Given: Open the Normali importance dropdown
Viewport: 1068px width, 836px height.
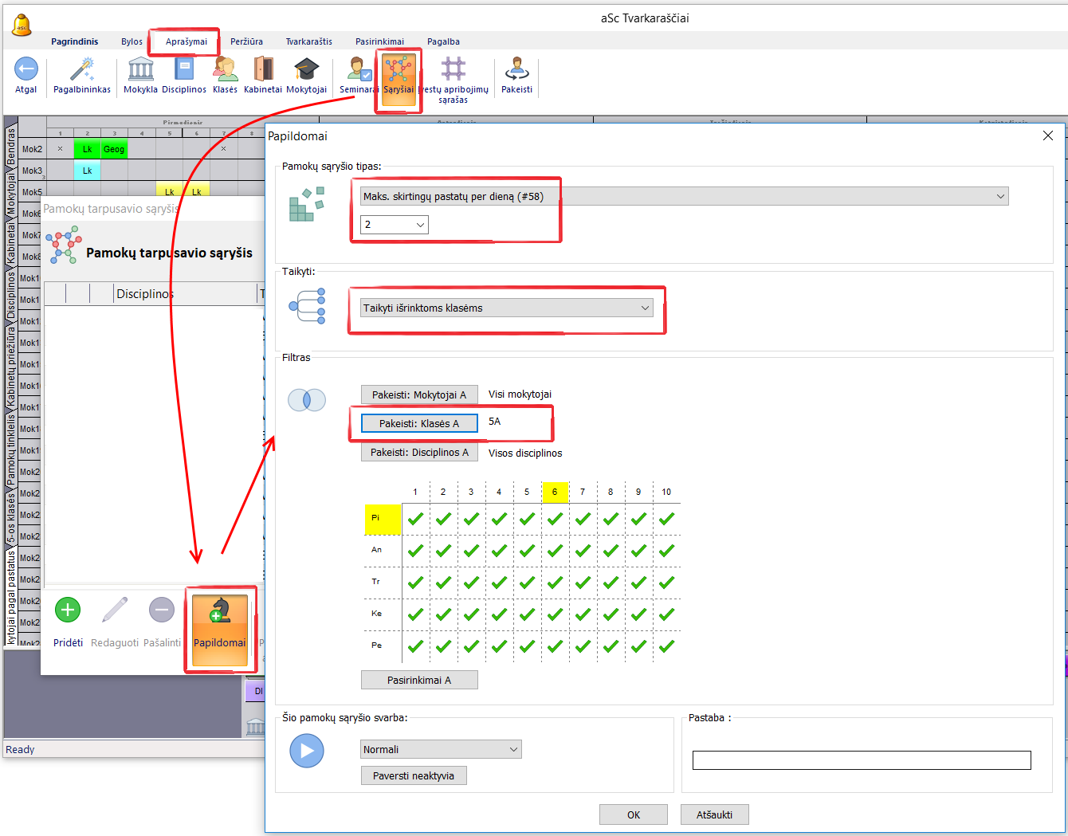Looking at the screenshot, I should coord(514,749).
